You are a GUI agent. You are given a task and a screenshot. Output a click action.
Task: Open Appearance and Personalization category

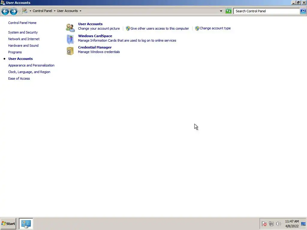31,65
